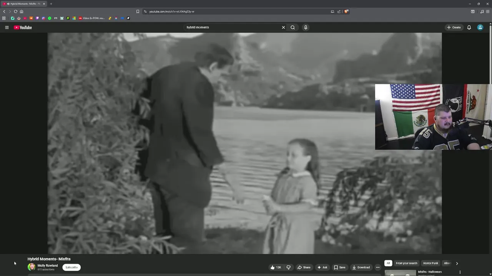Focus the youtube.com address bar URL
Screen dimensions: 492x276
click(172, 11)
